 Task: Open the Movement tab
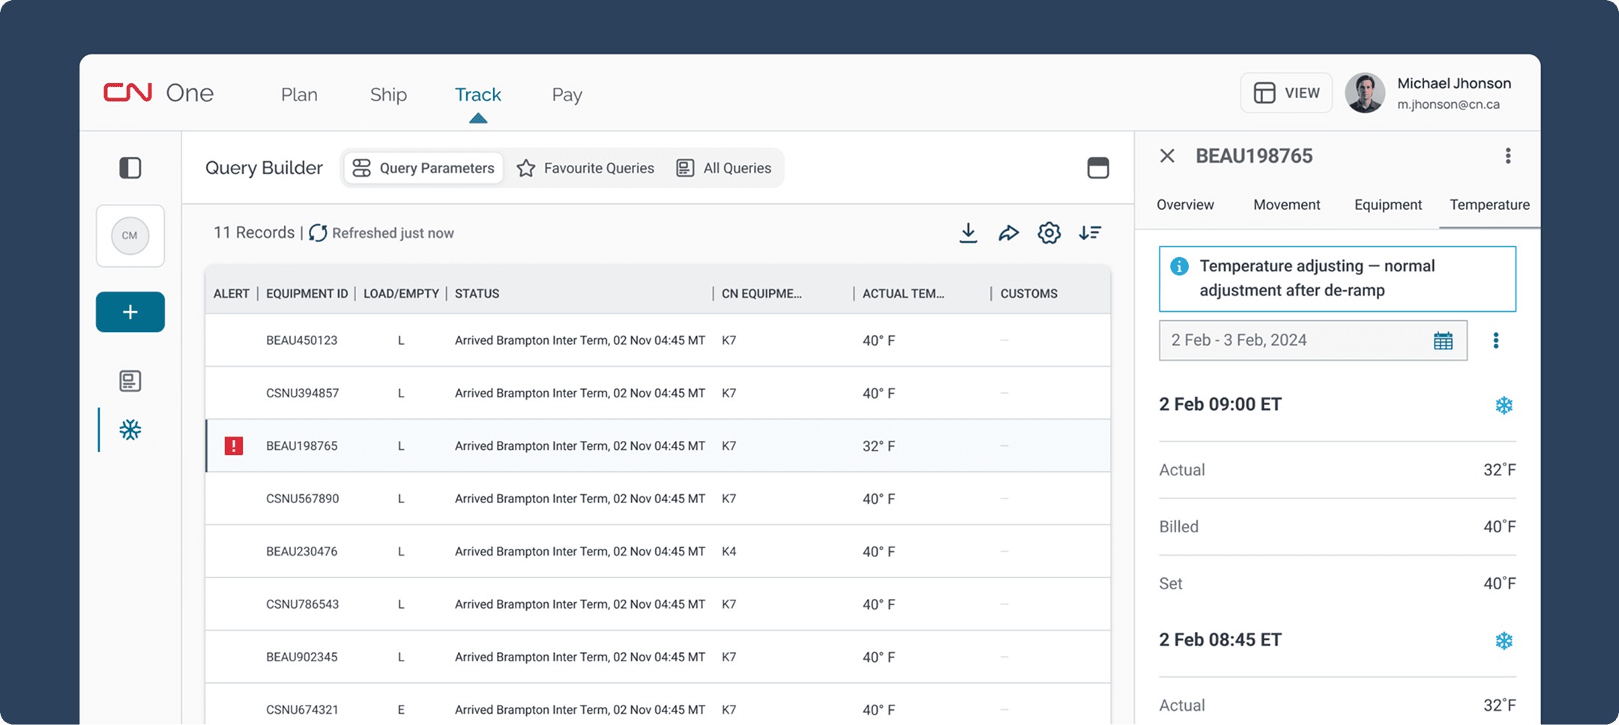[1287, 205]
